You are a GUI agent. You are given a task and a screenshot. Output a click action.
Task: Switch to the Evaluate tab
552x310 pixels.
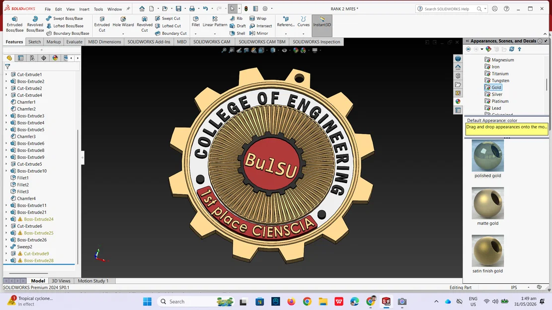tap(75, 42)
